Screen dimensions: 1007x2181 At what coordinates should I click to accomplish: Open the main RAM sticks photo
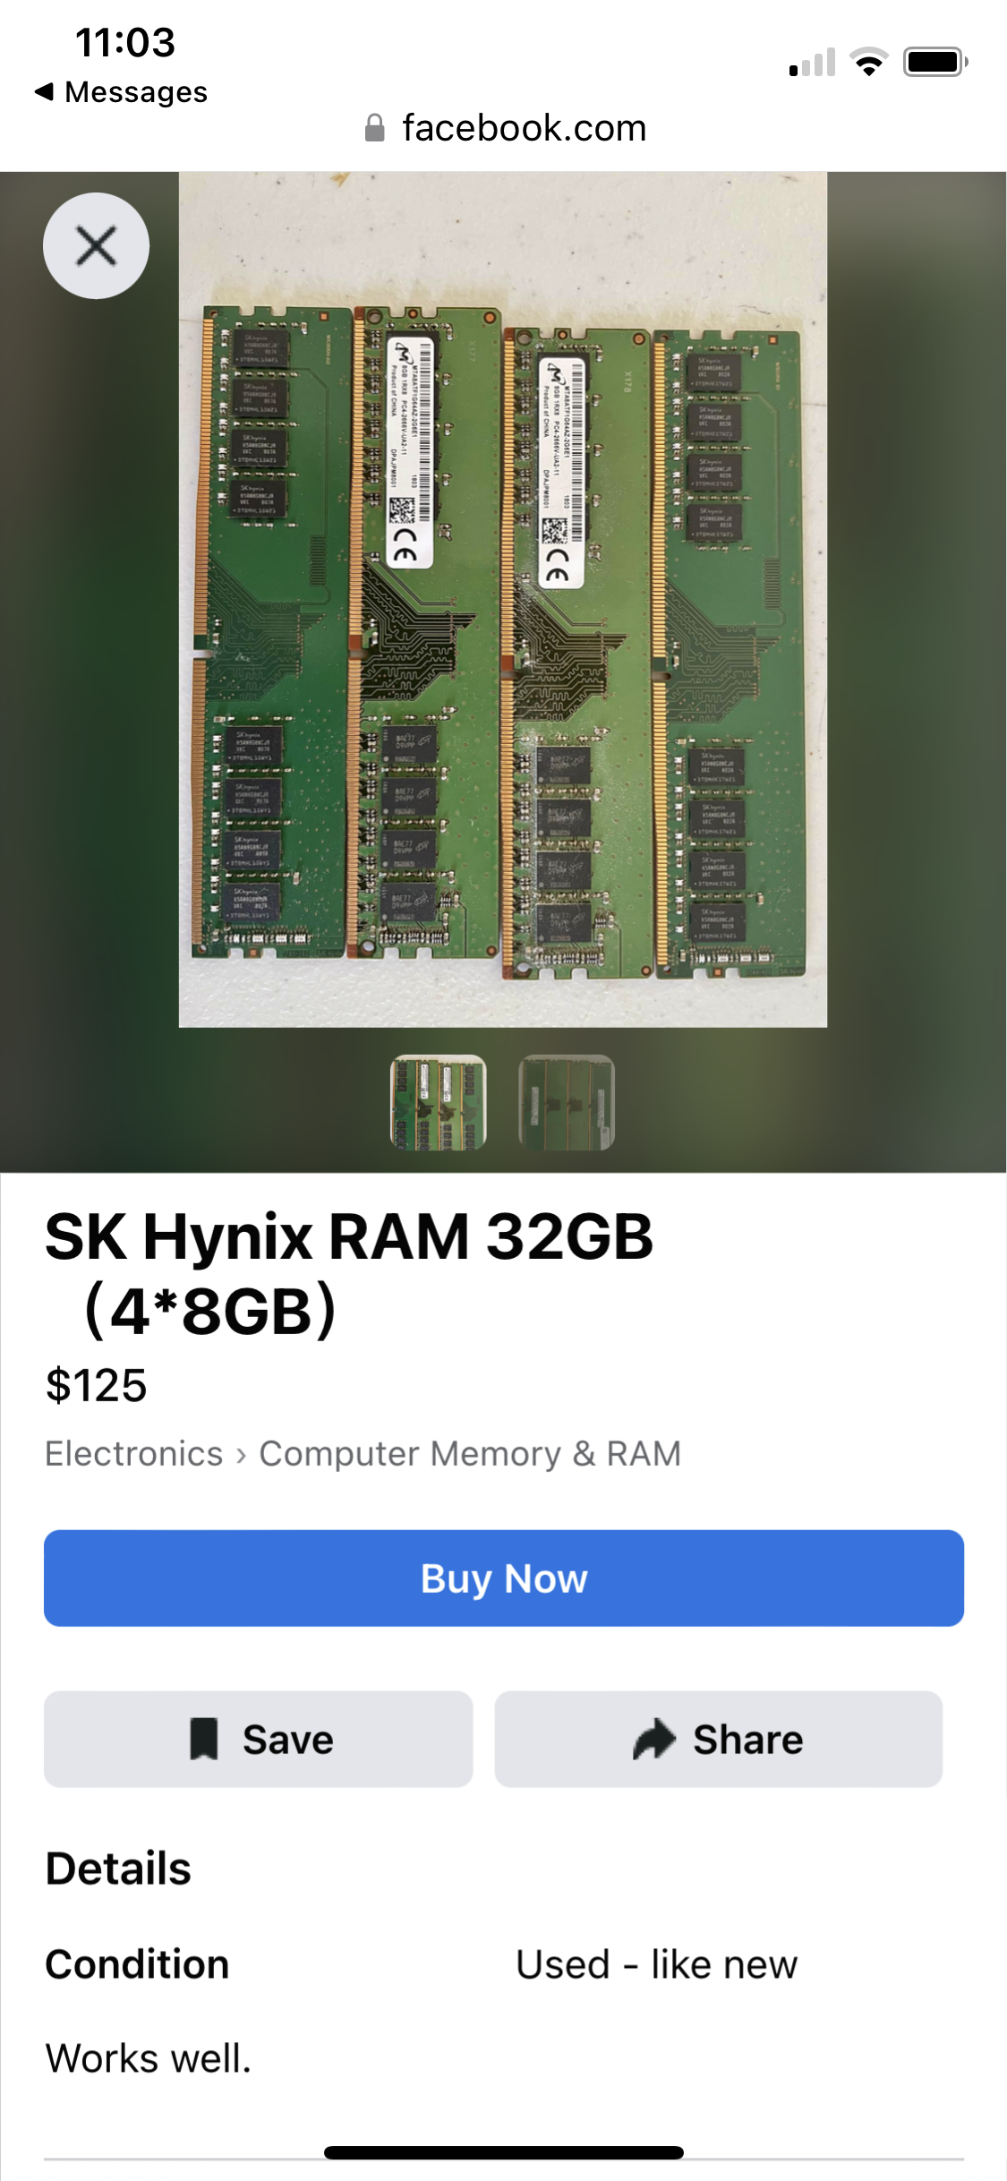pos(503,599)
